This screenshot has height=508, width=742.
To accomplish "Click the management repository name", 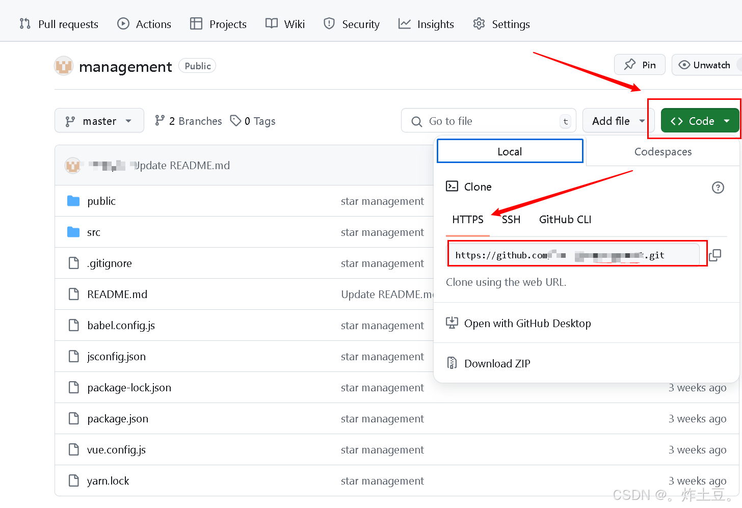I will coord(125,67).
